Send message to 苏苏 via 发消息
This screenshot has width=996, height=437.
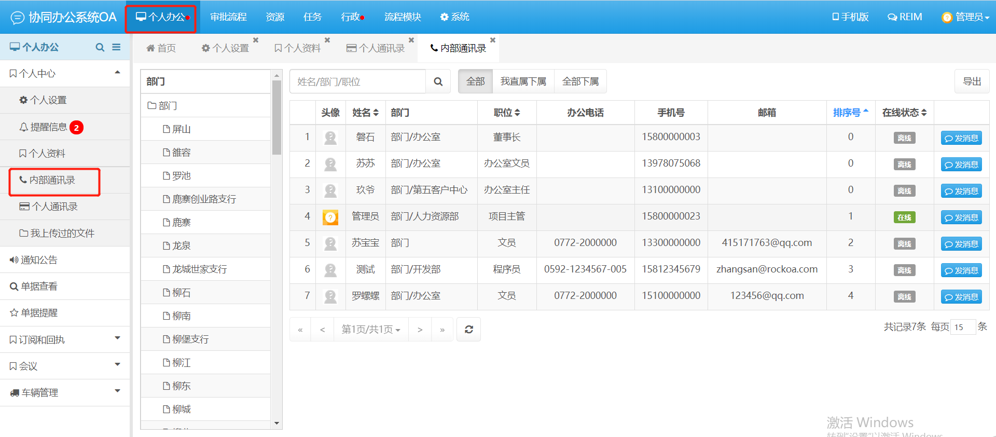961,165
